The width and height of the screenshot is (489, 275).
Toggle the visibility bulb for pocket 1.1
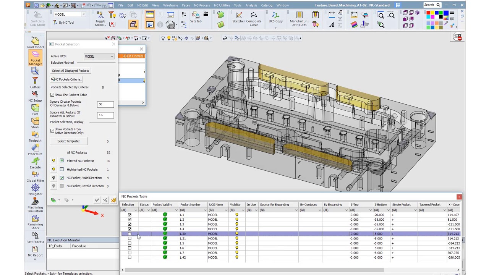click(236, 215)
